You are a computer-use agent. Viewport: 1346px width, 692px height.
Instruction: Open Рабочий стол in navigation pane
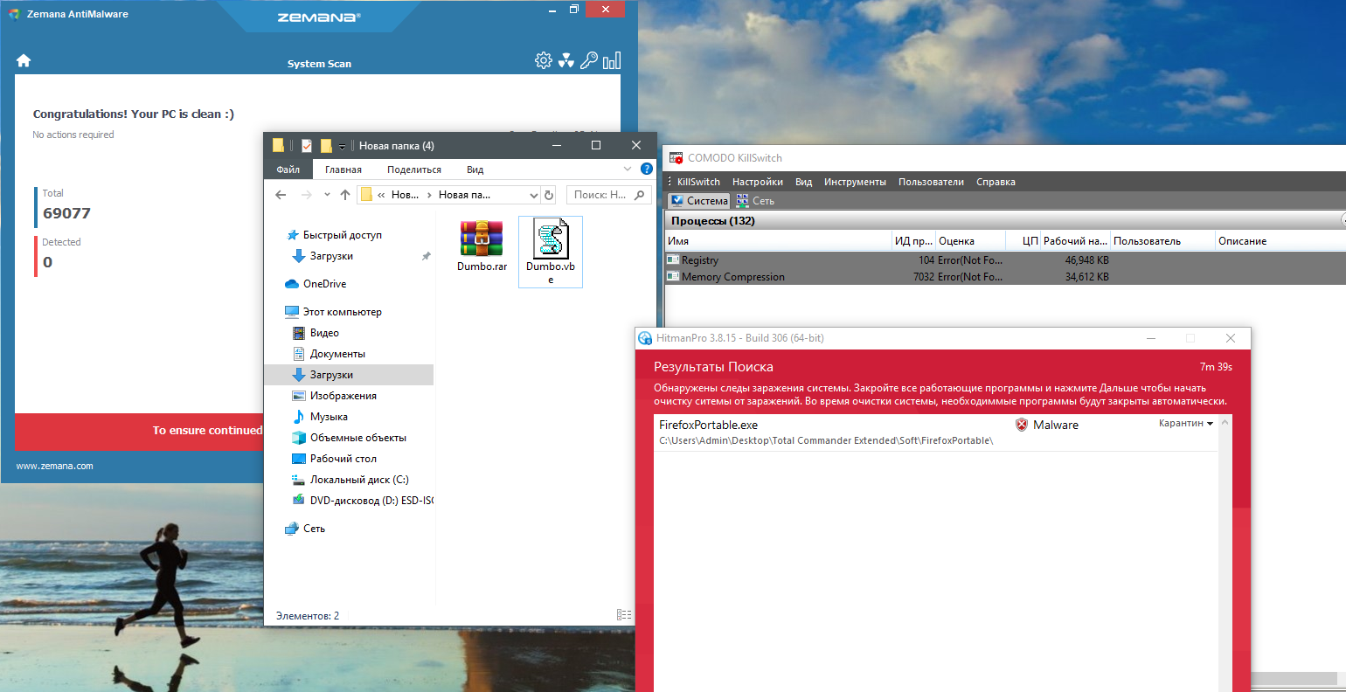pos(334,459)
